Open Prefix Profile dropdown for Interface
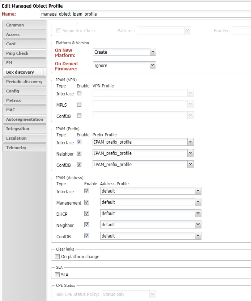 190,142
